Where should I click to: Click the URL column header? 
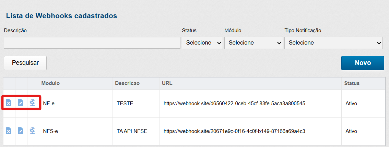(x=168, y=83)
